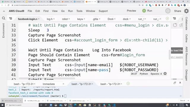The image size is (190, 107).
Task: Click the Share button
Action: [x=178, y=11]
